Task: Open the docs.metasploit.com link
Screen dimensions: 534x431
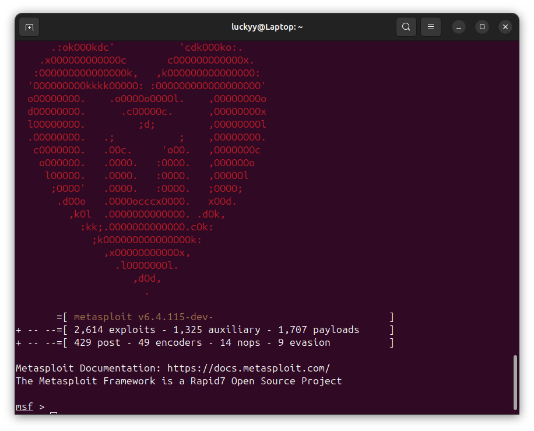Action: coord(248,368)
